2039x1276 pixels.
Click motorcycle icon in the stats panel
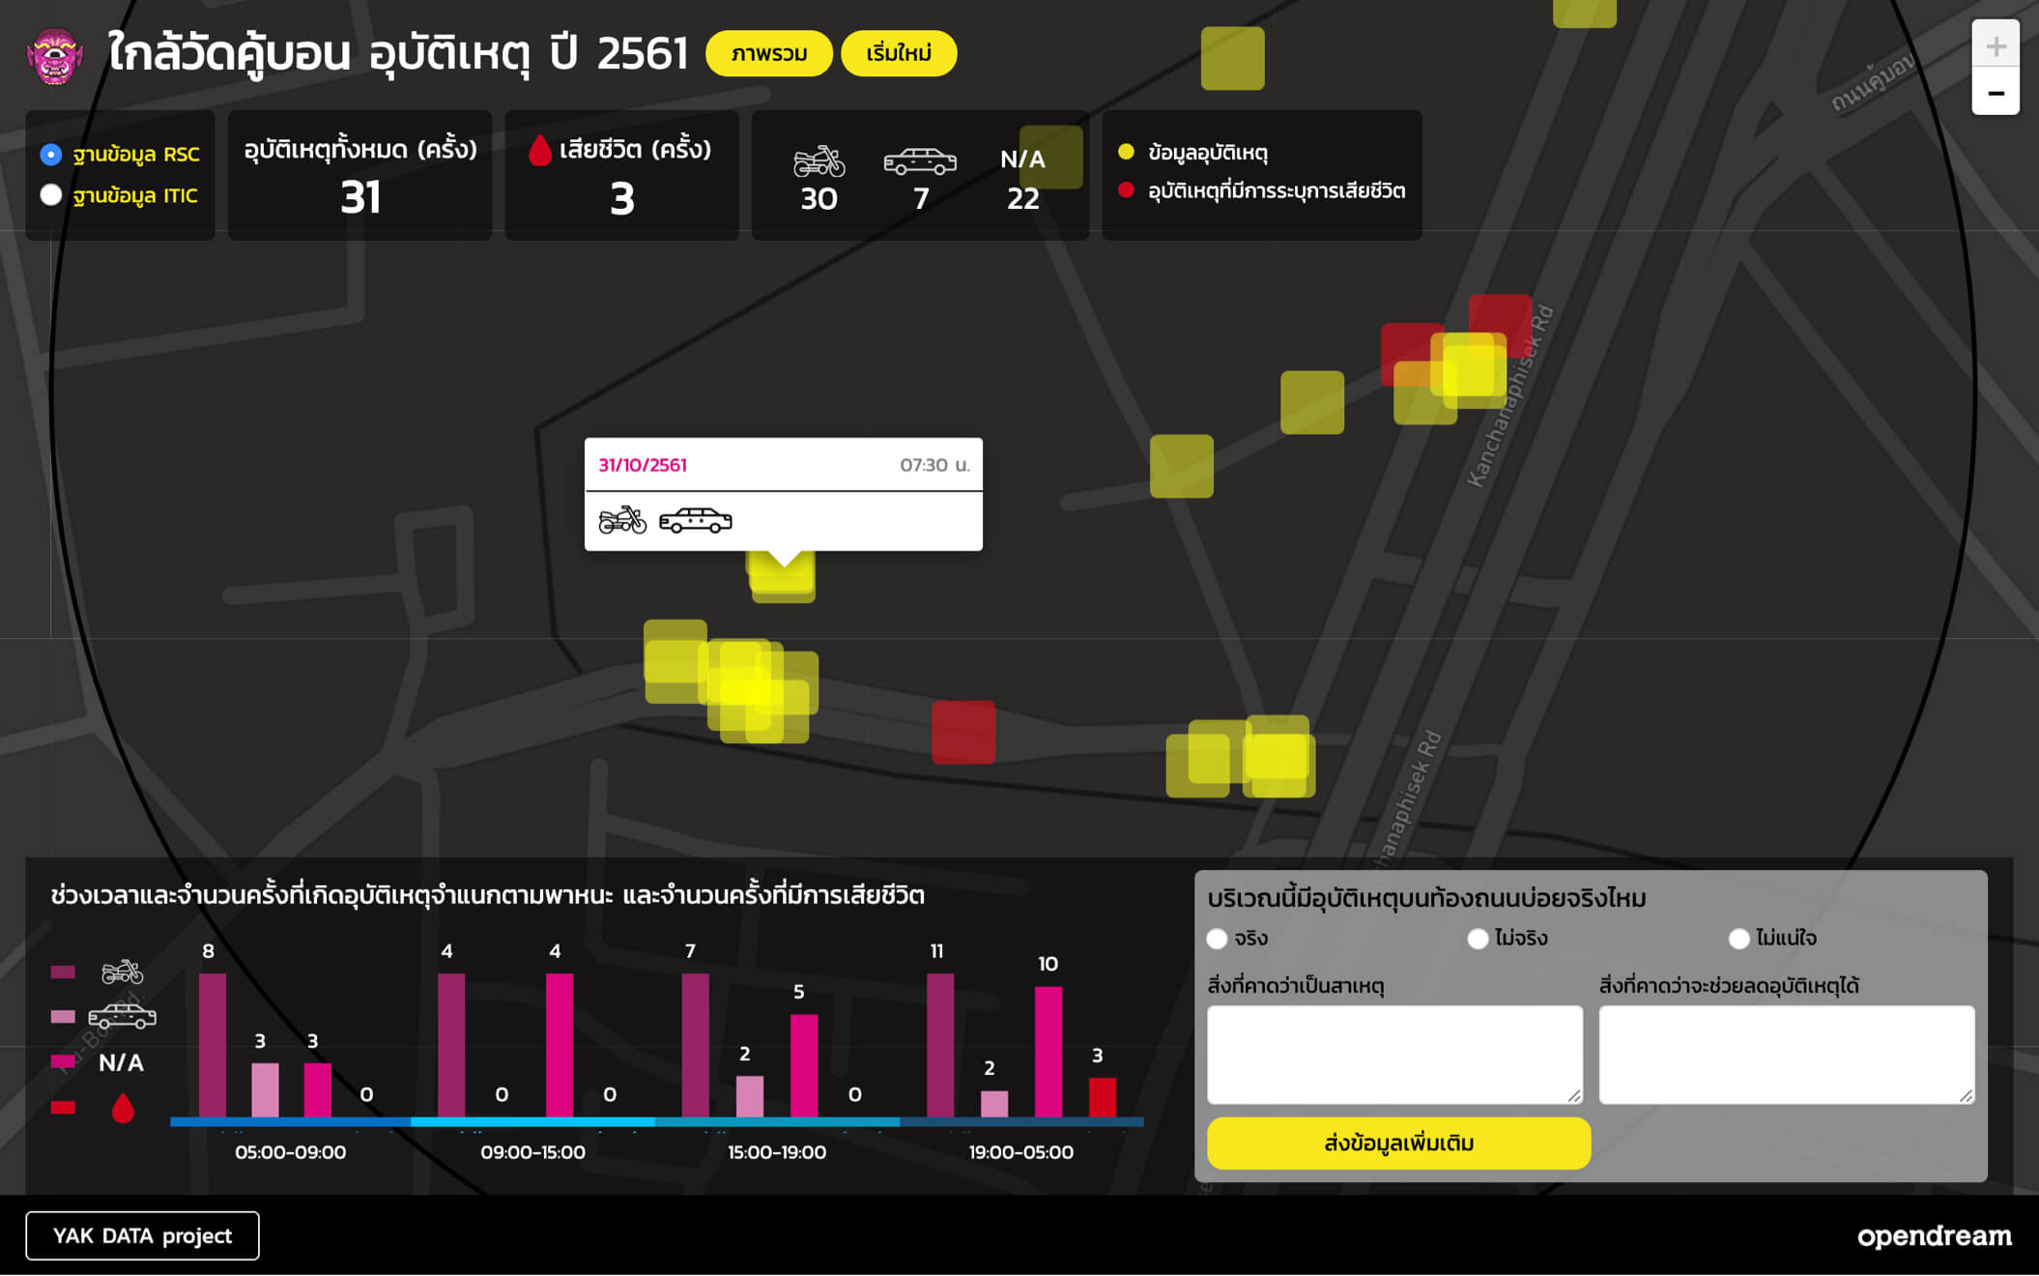tap(818, 160)
